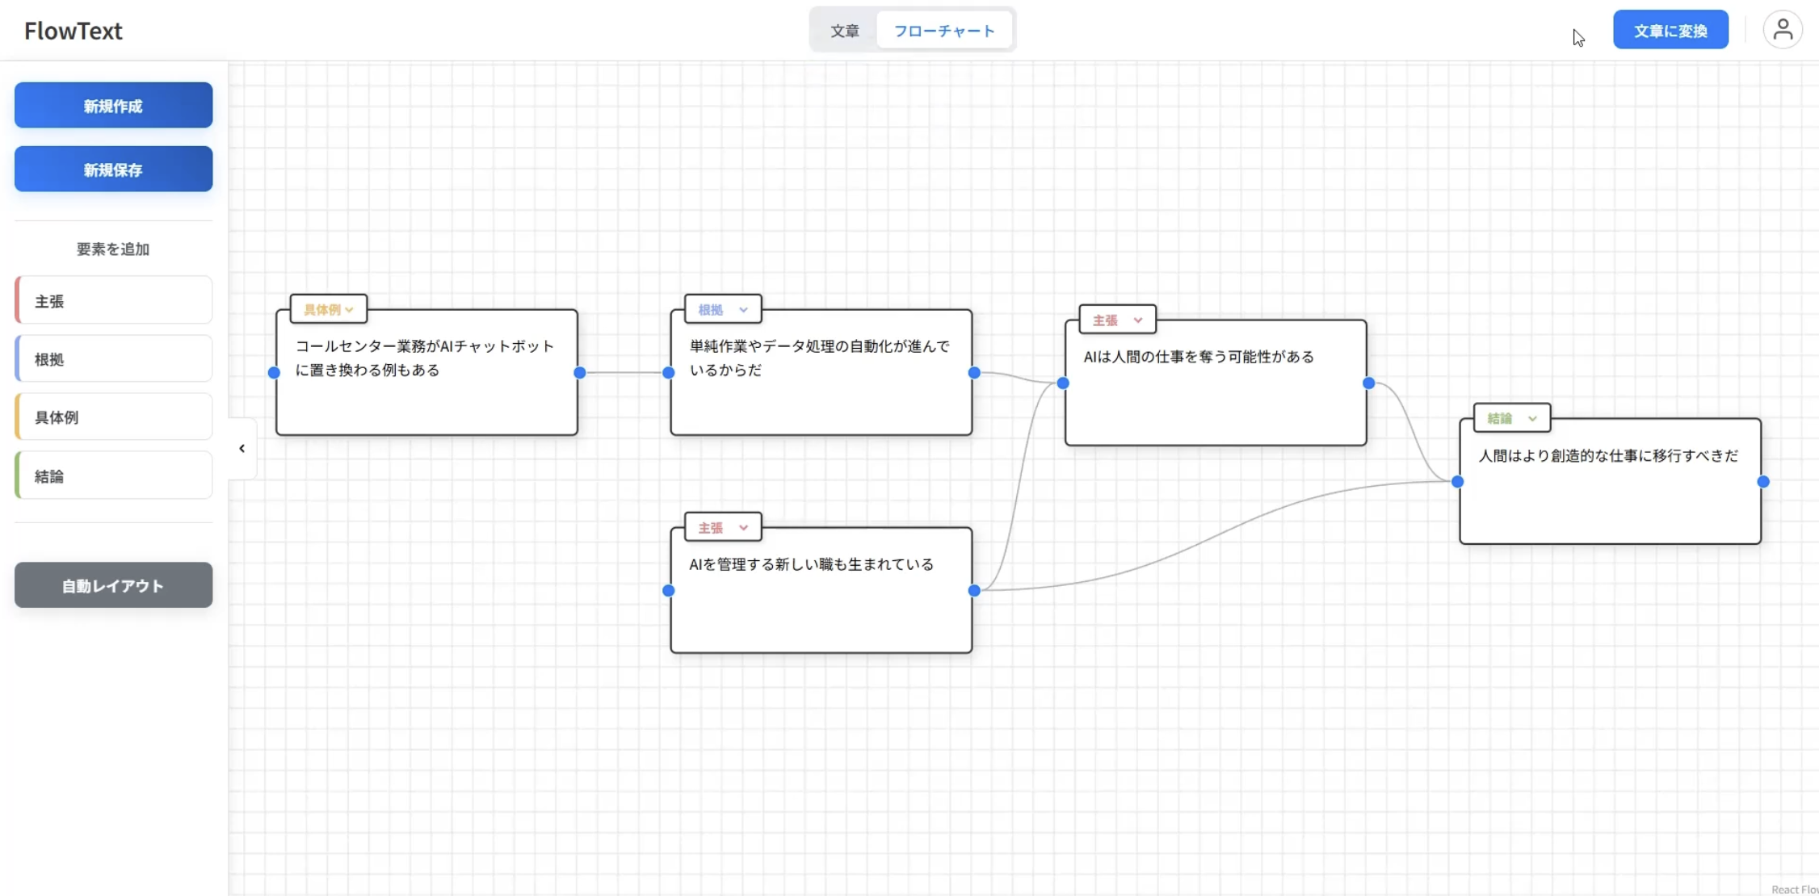The width and height of the screenshot is (1819, 896).
Task: Click the 新規保存 button
Action: click(112, 169)
